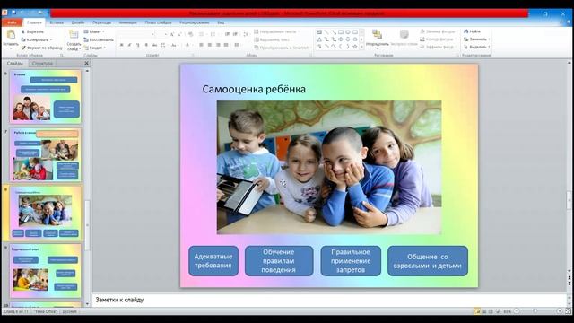Open the font size combo box

pyautogui.click(x=161, y=34)
